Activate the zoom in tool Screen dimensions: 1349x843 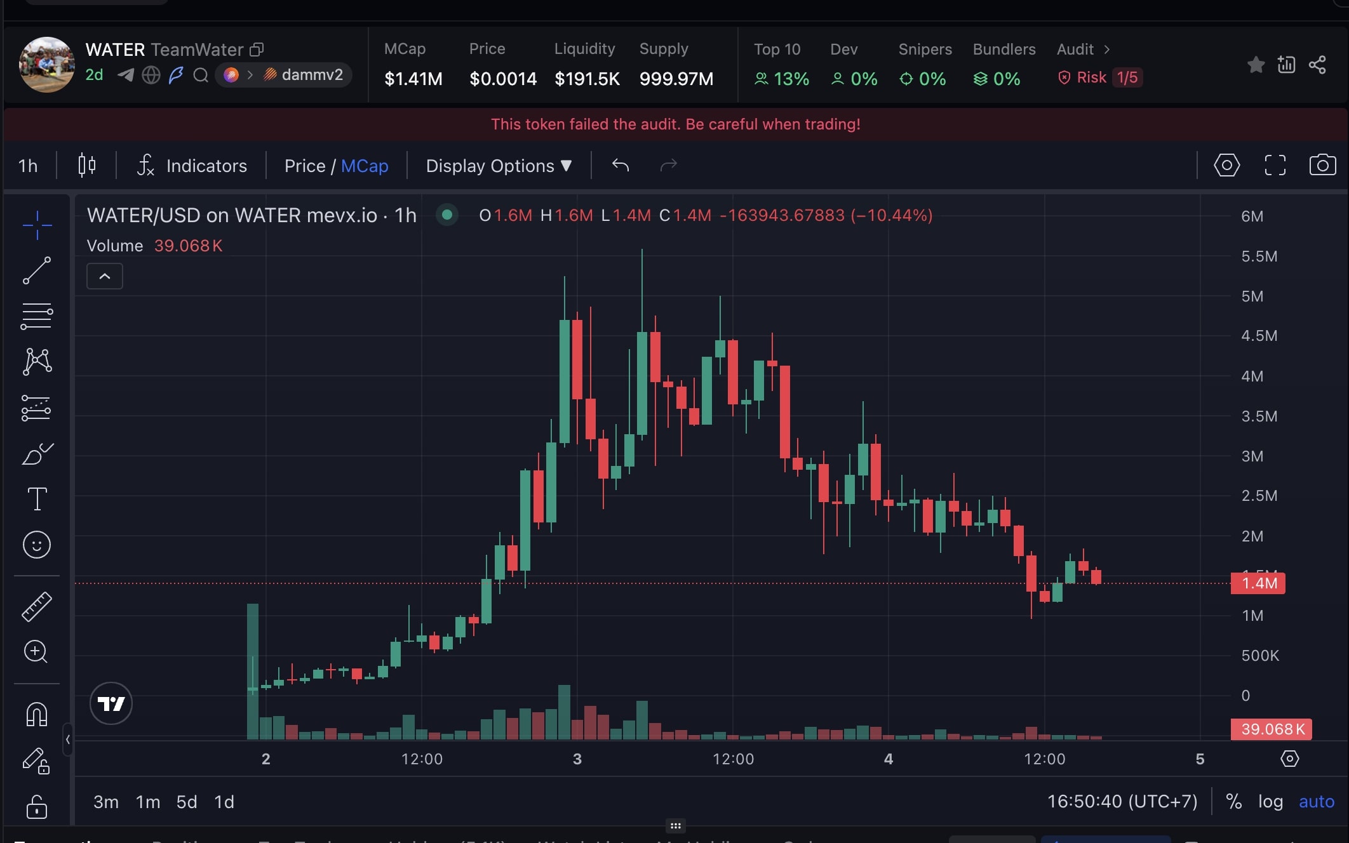tap(36, 651)
